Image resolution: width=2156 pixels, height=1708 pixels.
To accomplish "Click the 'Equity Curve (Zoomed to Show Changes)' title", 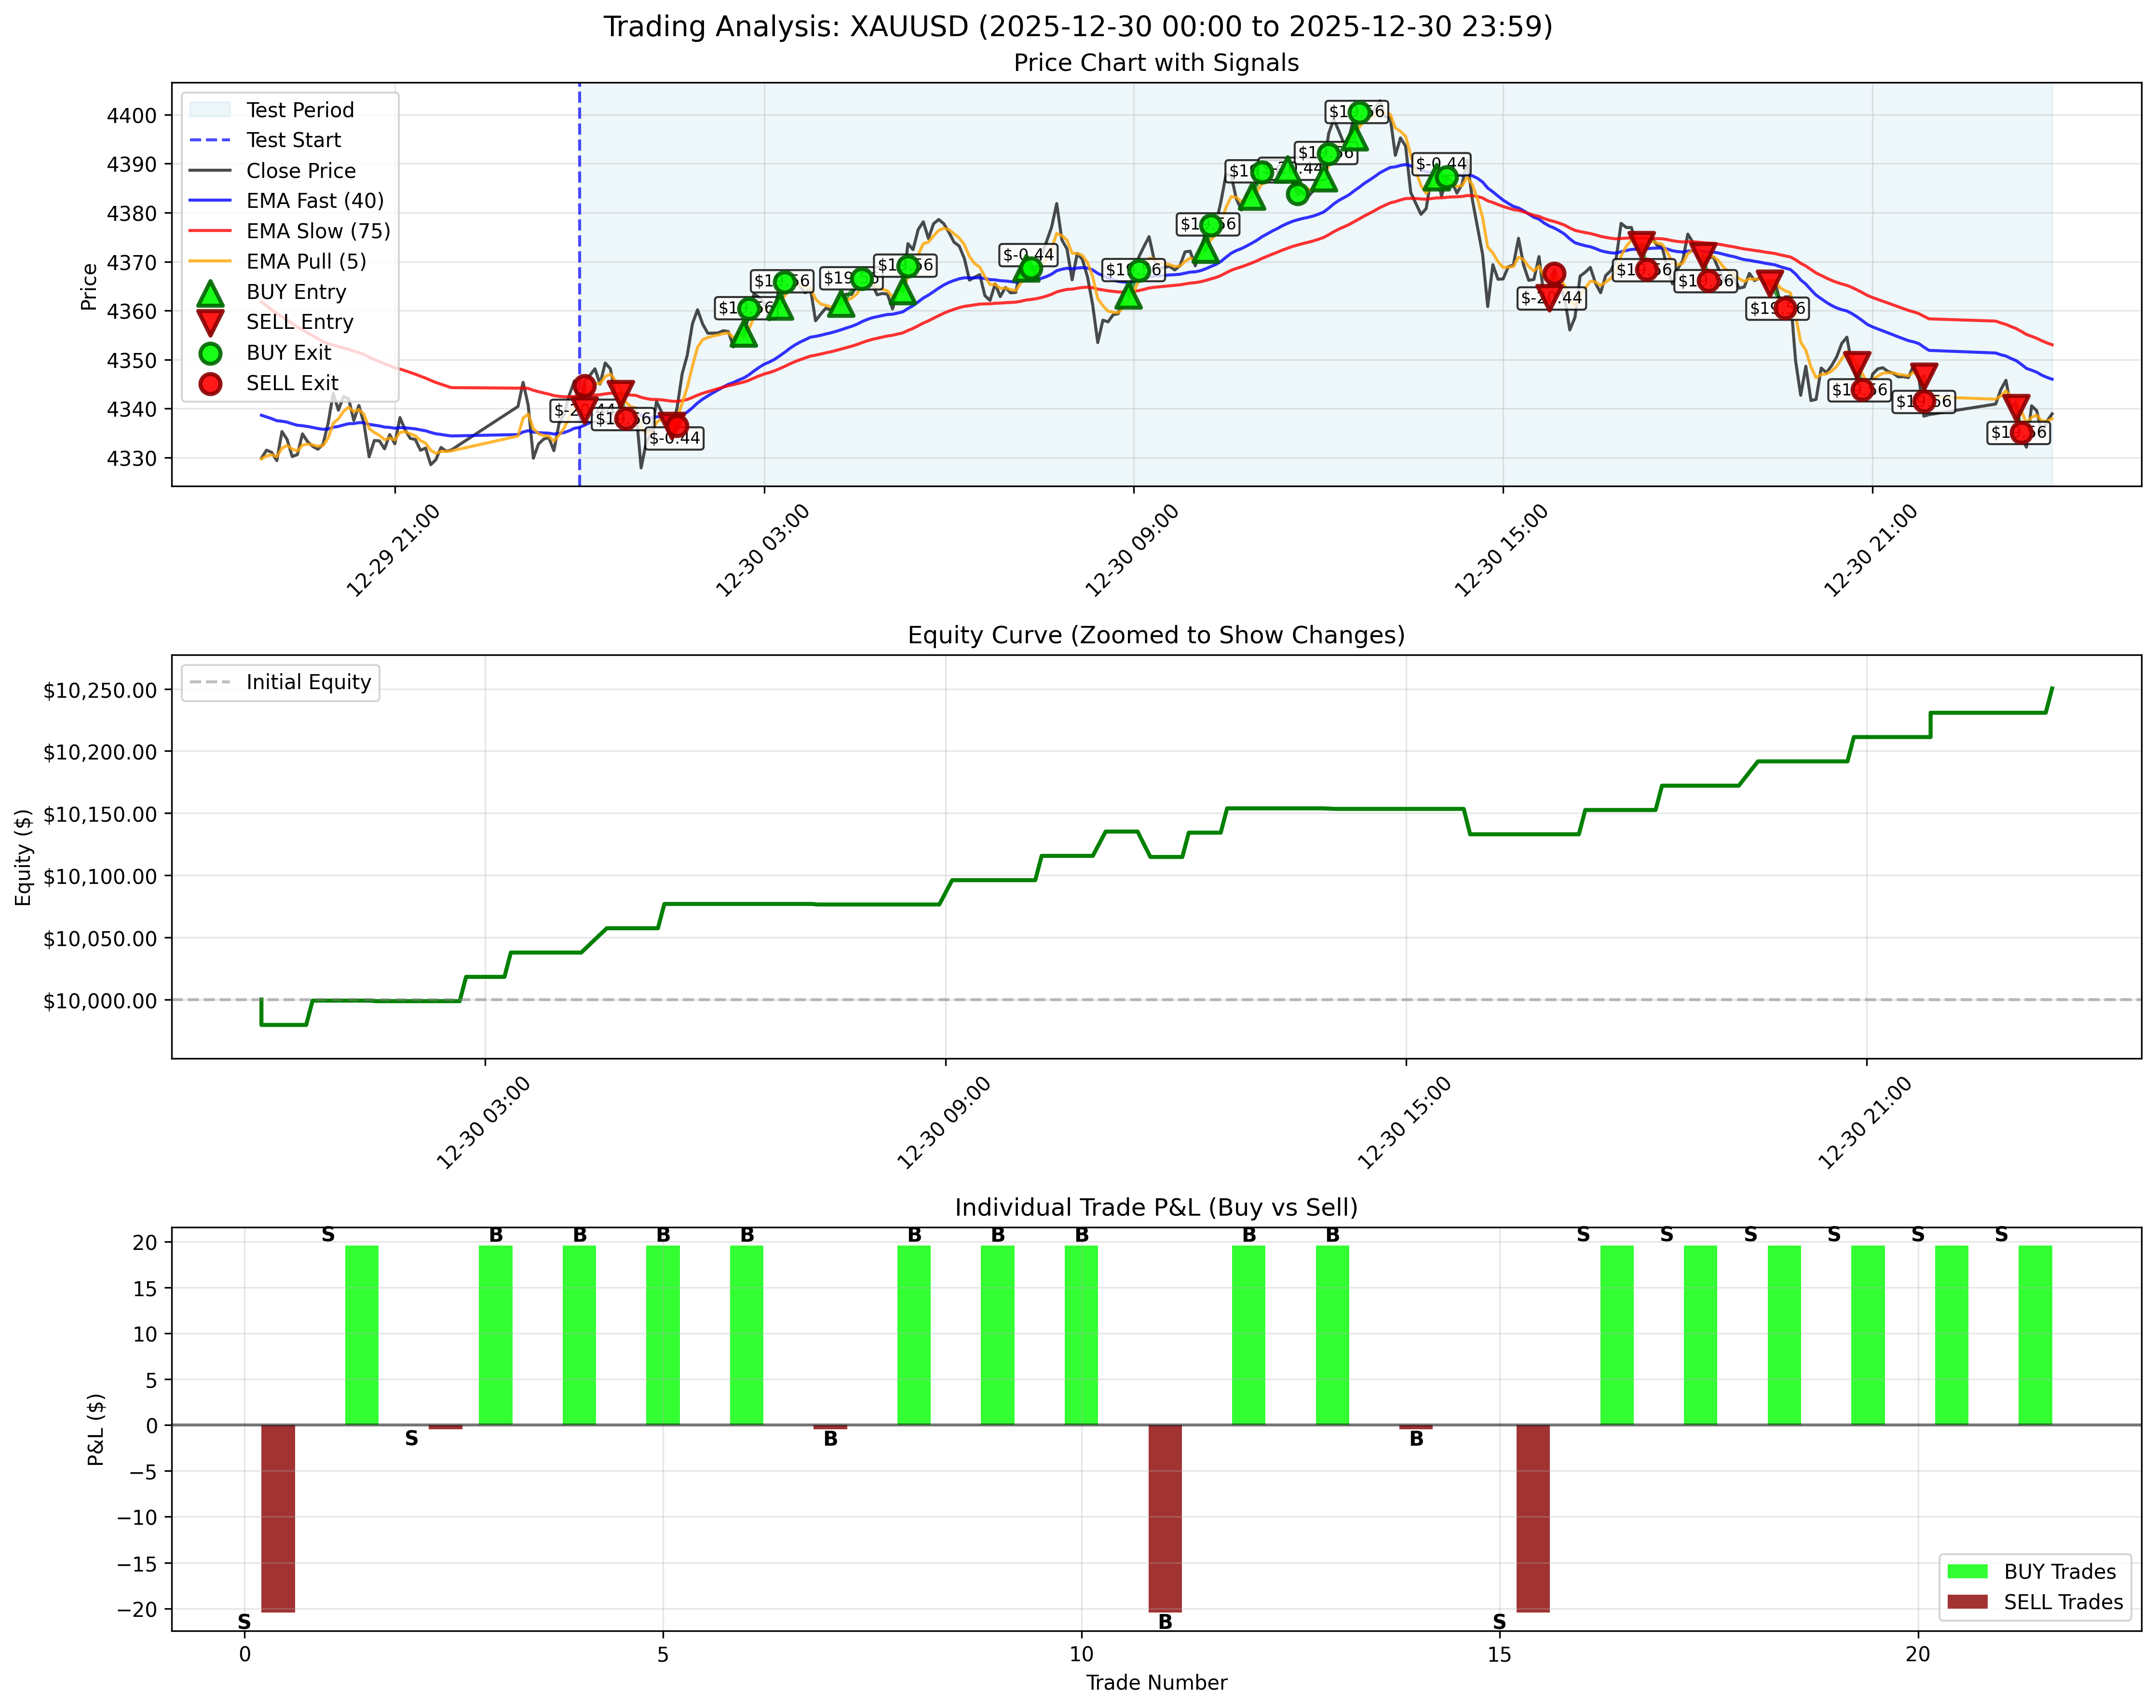I will point(1156,635).
